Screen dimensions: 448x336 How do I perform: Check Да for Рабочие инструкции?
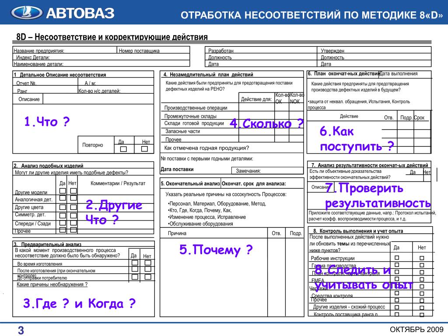click(397, 257)
